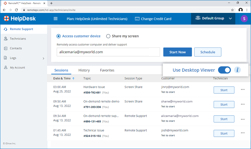Click the customer email input field
251x149 pixels.
pyautogui.click(x=108, y=52)
